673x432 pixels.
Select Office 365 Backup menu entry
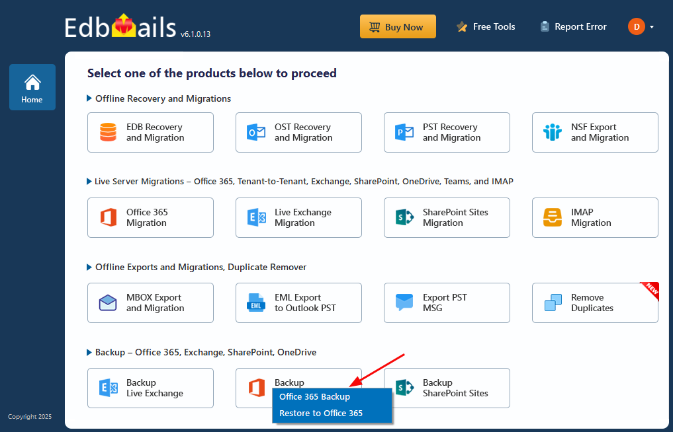pyautogui.click(x=332, y=397)
